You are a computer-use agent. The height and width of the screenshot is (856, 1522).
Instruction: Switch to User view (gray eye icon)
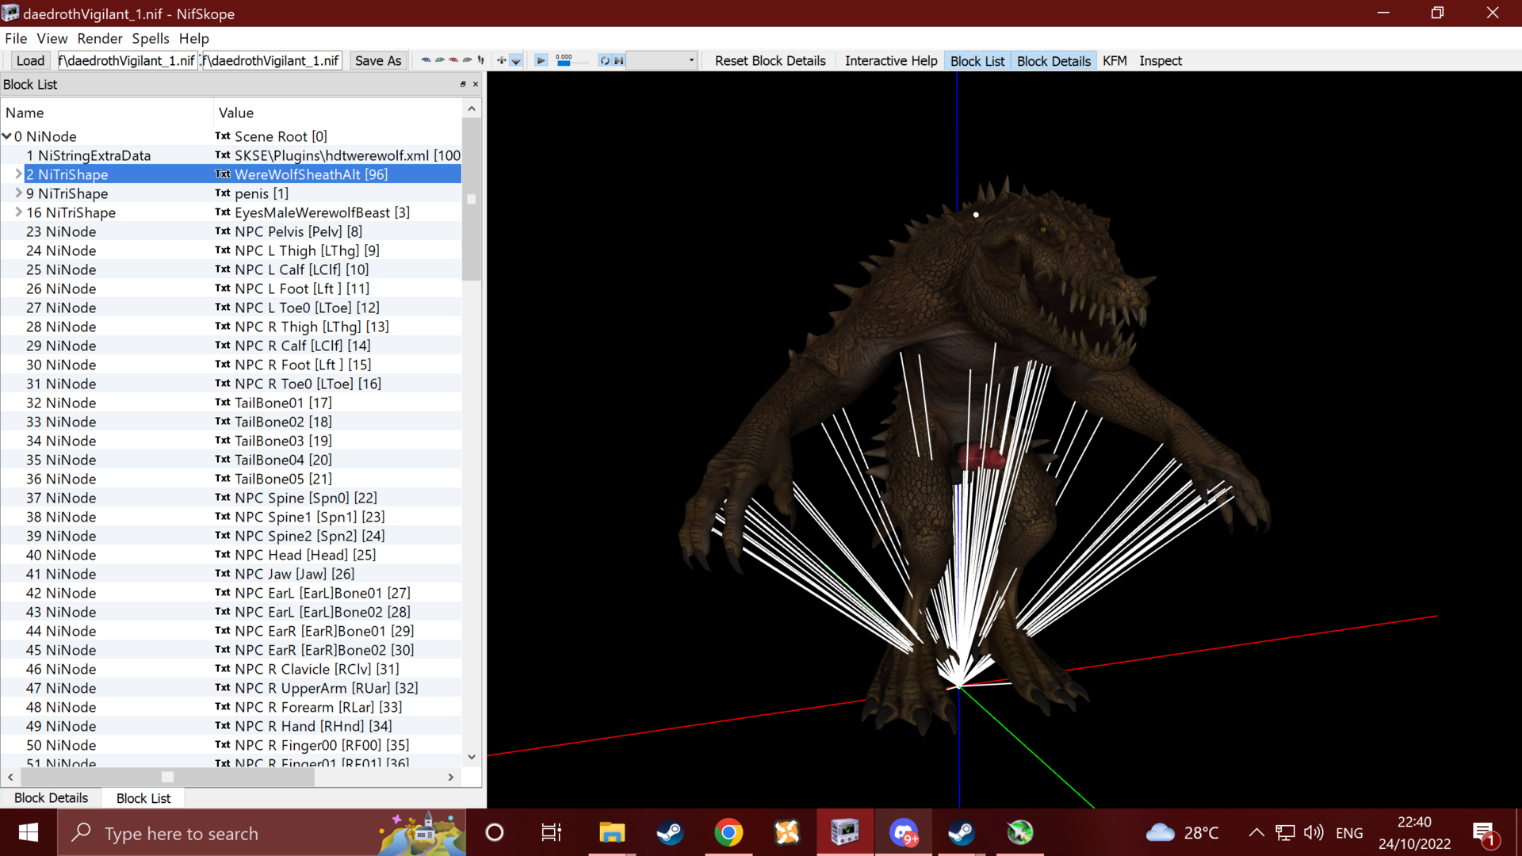[x=467, y=60]
